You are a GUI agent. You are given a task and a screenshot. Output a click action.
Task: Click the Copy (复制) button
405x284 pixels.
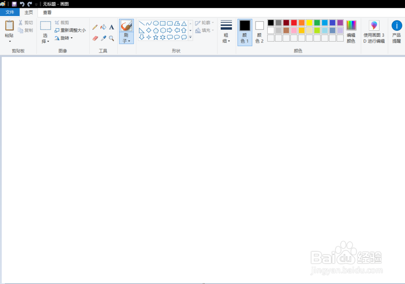[26, 30]
